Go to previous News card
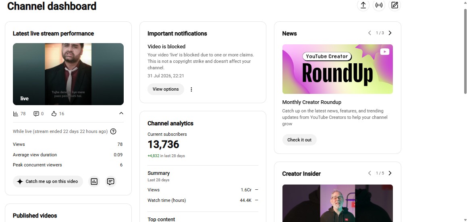467x222 pixels. (x=369, y=33)
